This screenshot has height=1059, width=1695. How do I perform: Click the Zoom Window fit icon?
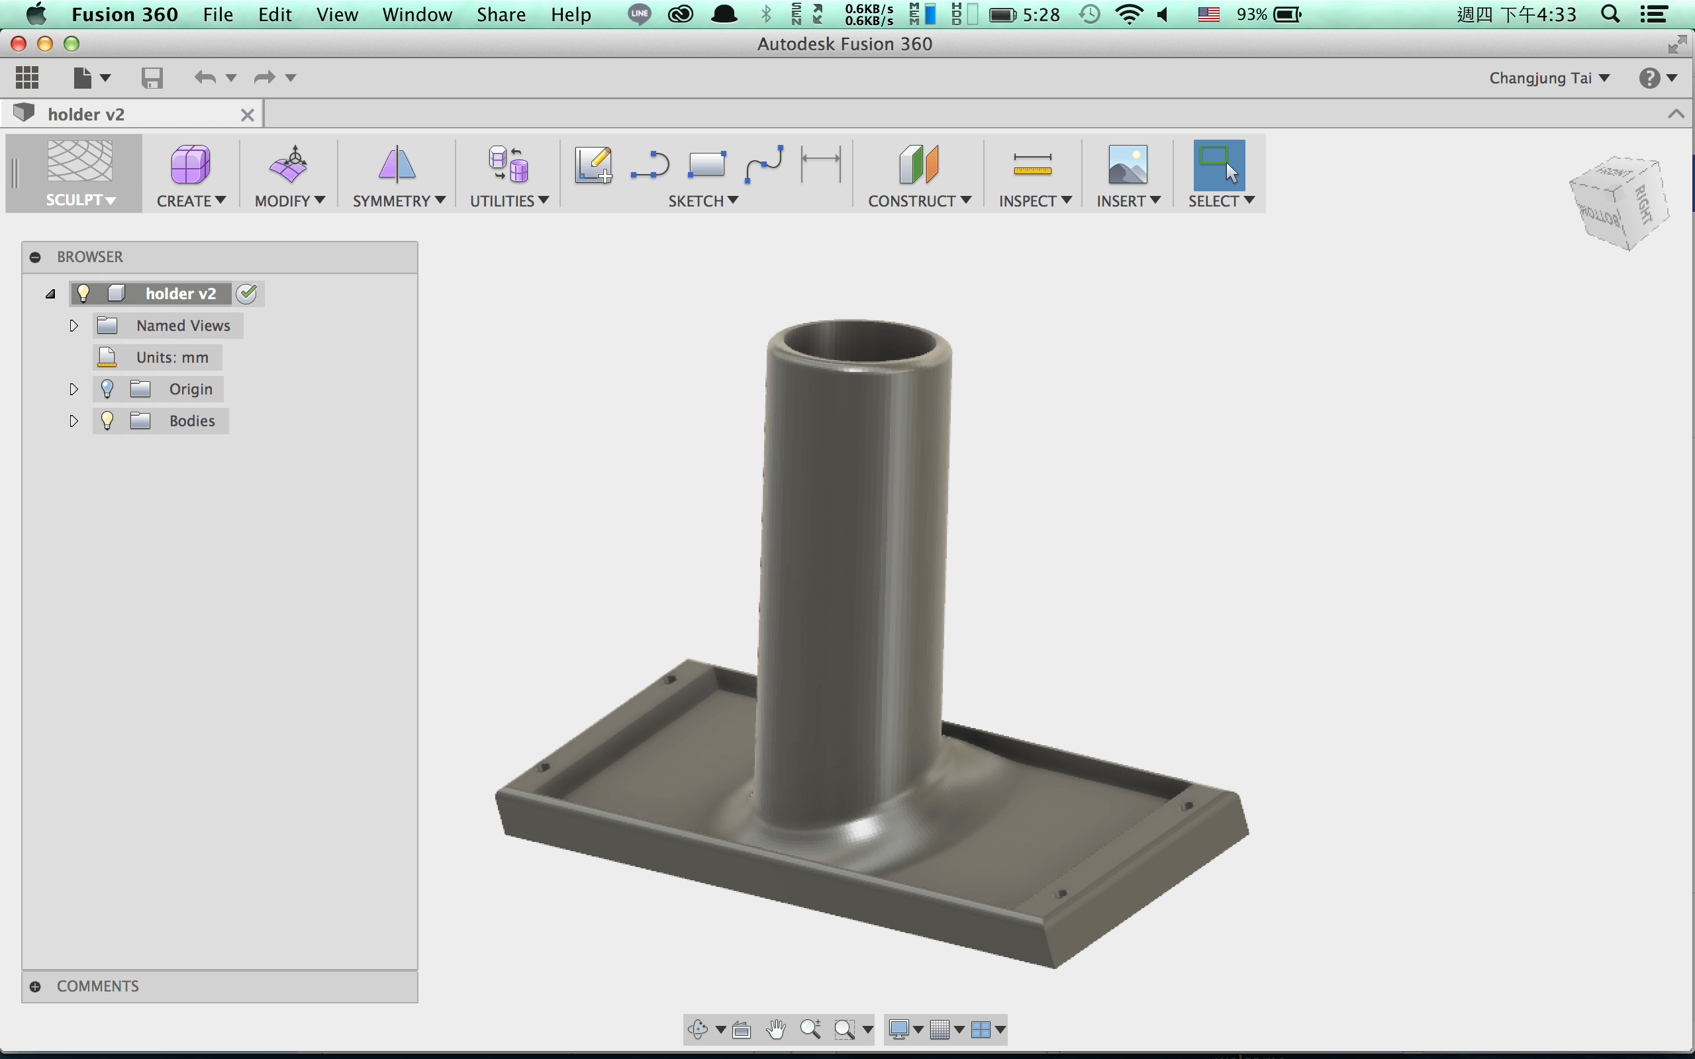[x=844, y=1029]
